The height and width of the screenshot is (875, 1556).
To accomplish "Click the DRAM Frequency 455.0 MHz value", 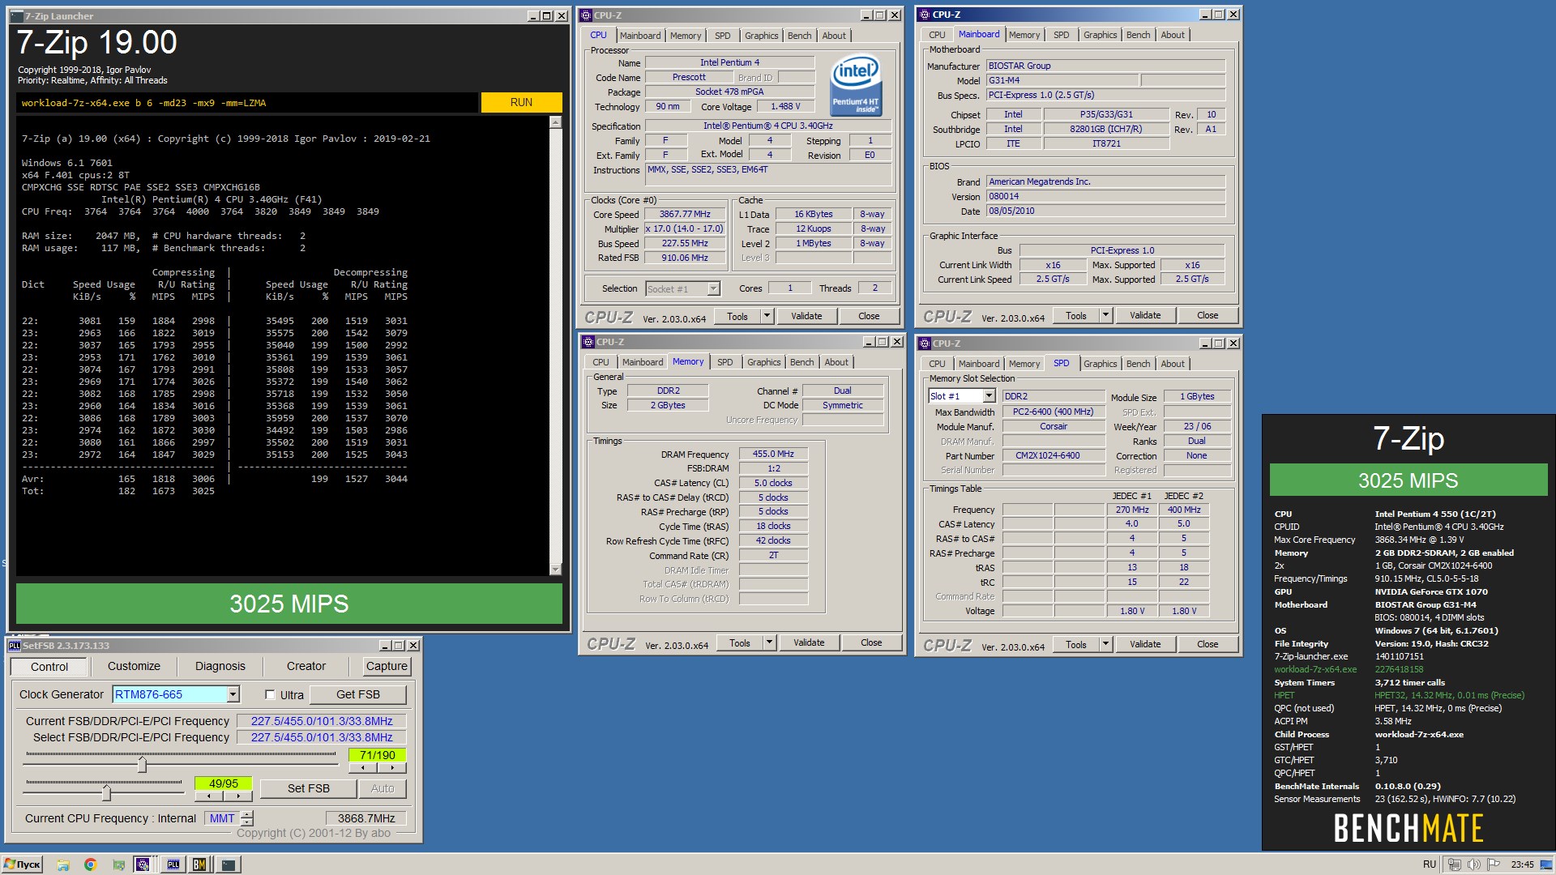I will click(773, 455).
